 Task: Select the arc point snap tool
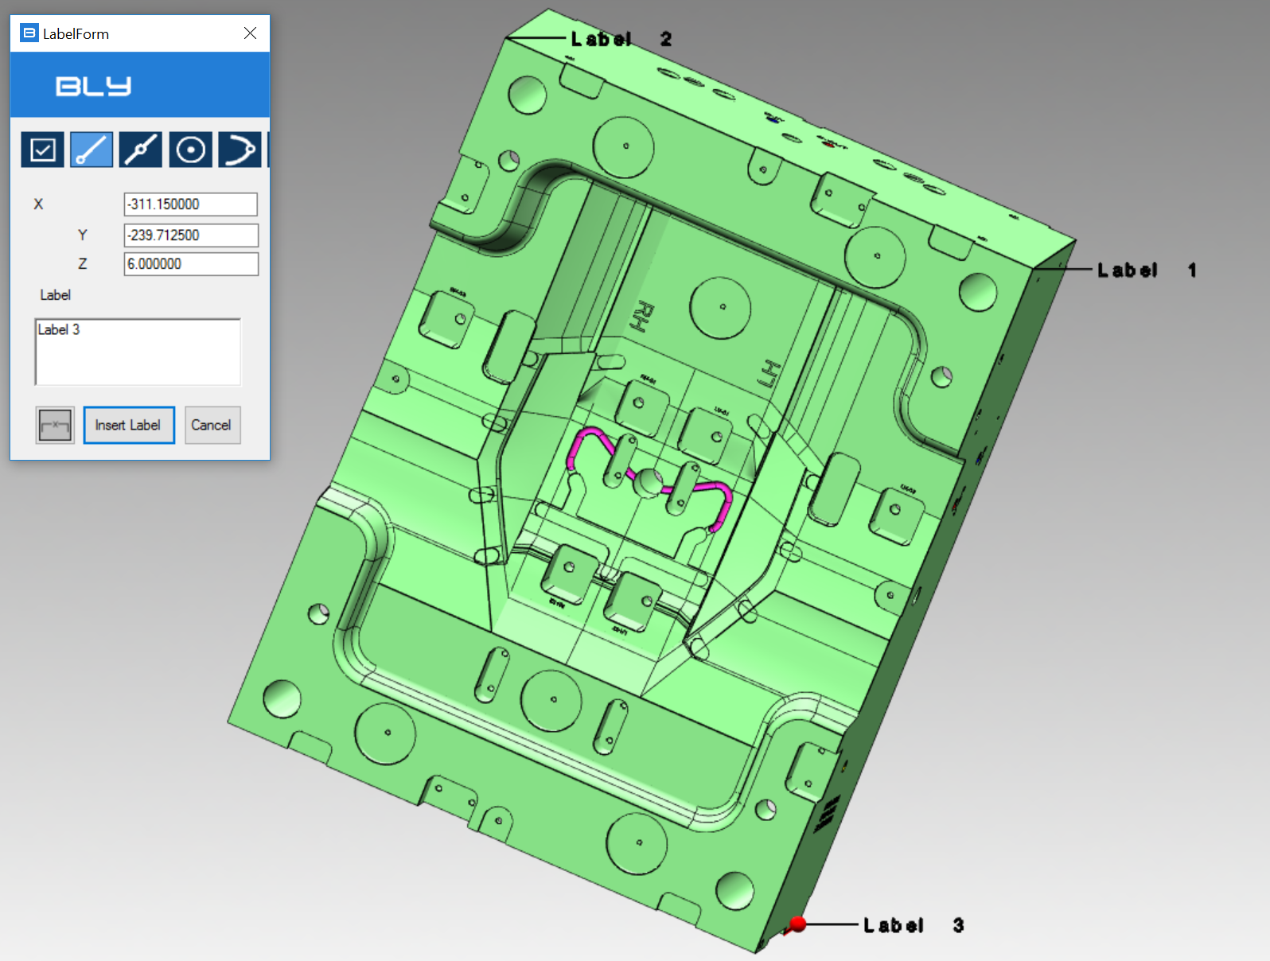(240, 150)
